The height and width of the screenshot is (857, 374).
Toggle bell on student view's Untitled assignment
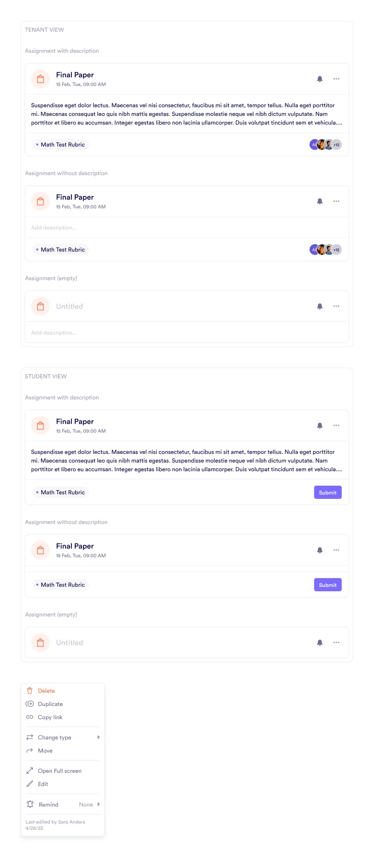point(320,642)
